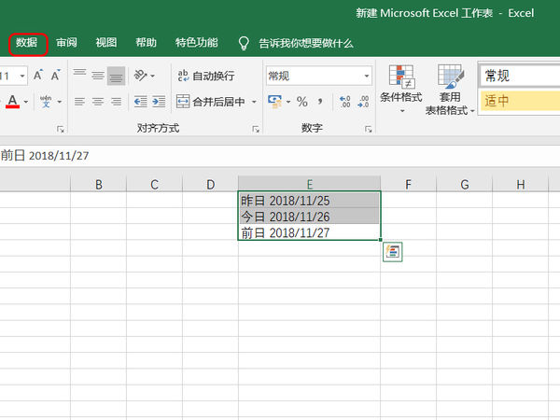Expand the 合并后居中 dropdown arrow

pos(253,102)
